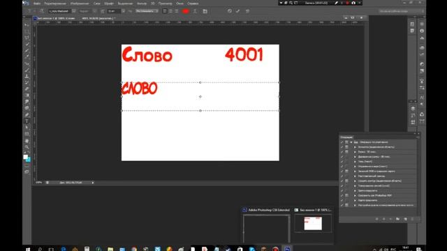
Task: Click the cyan background color swatch
Action: tap(28, 160)
